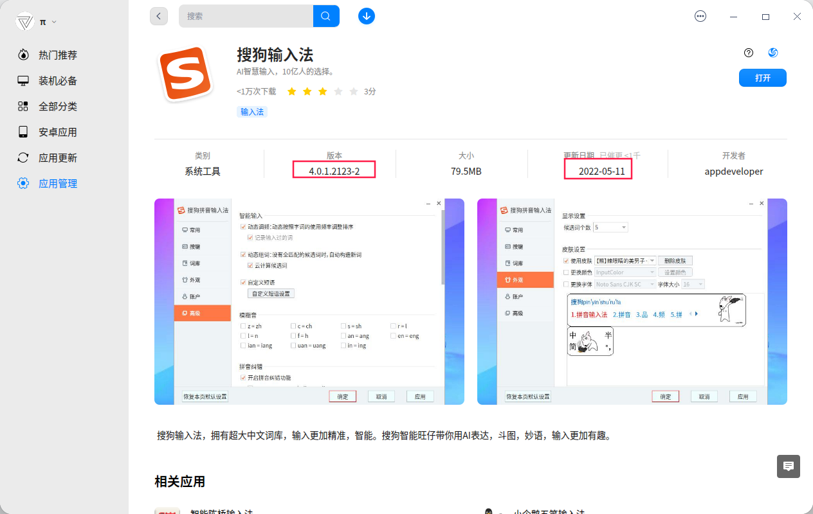Open related app 智能陈桥输入法
Screen dimensions: 813x514
coord(223,511)
